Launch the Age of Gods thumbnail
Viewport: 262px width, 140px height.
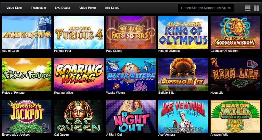tap(27, 32)
